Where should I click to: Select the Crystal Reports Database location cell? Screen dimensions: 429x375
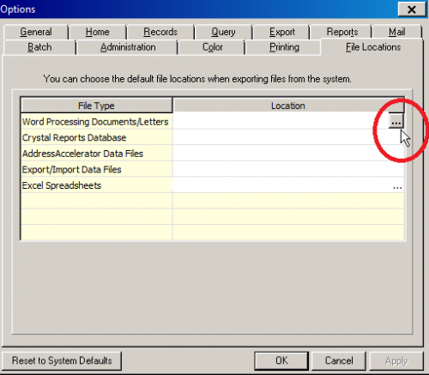288,137
